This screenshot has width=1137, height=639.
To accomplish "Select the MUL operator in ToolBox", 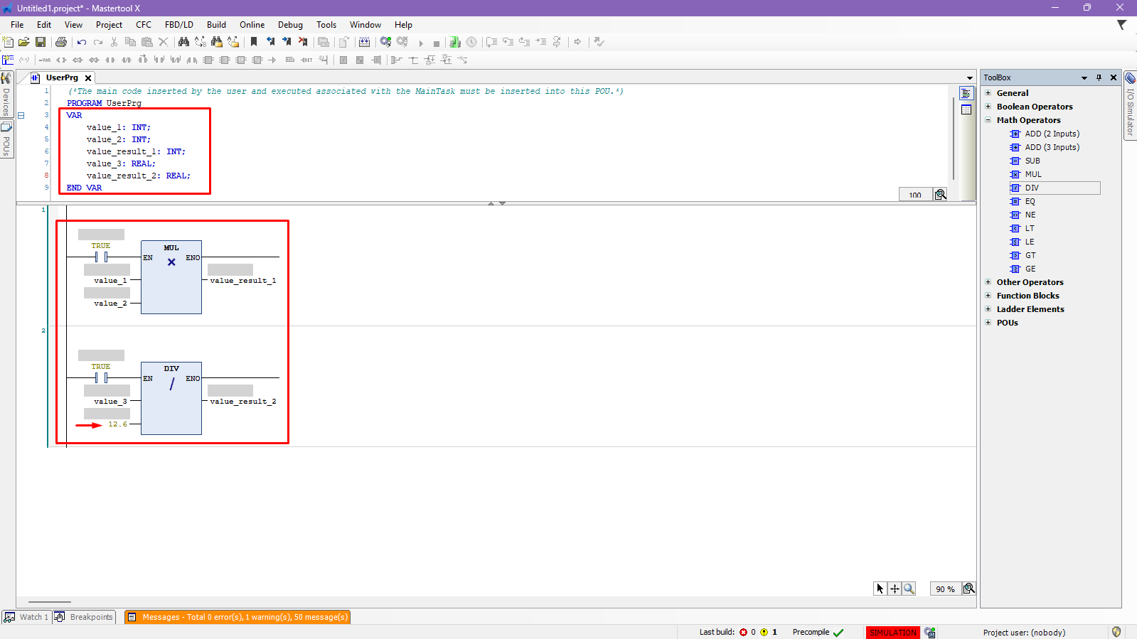I will pyautogui.click(x=1032, y=174).
